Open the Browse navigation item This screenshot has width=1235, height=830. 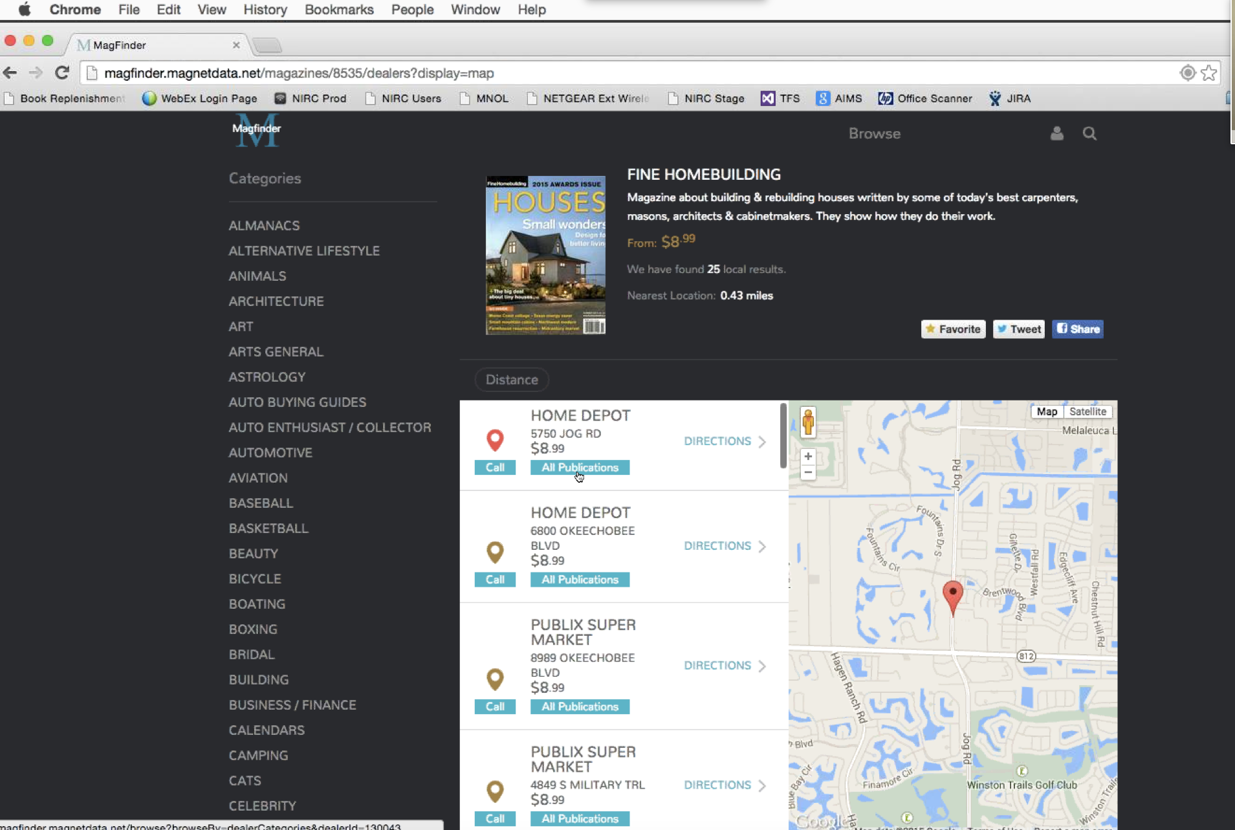(x=874, y=134)
